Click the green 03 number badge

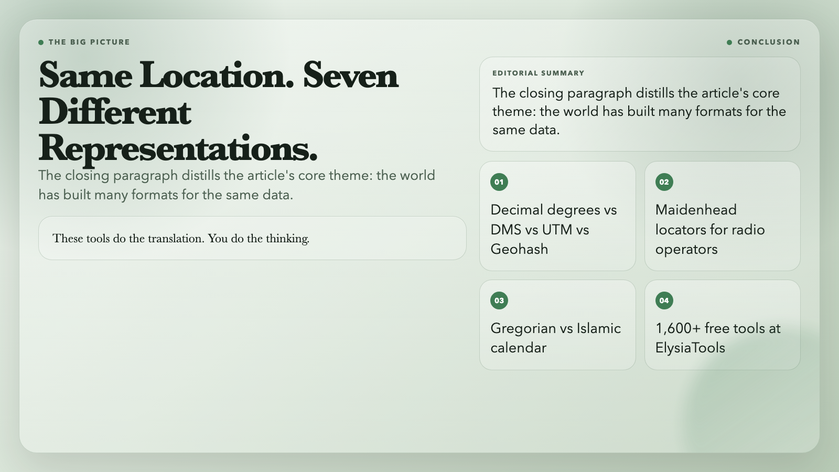coord(499,301)
